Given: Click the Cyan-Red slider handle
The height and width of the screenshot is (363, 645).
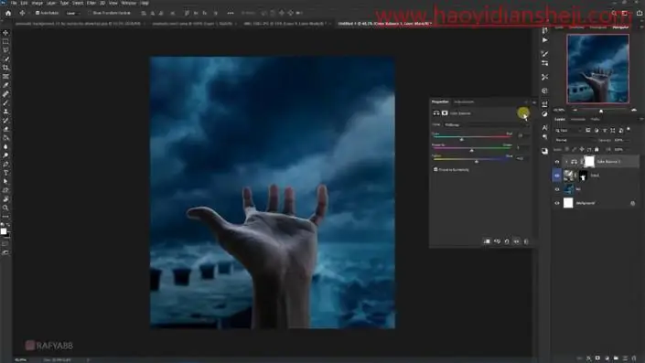Looking at the screenshot, I should point(461,139).
